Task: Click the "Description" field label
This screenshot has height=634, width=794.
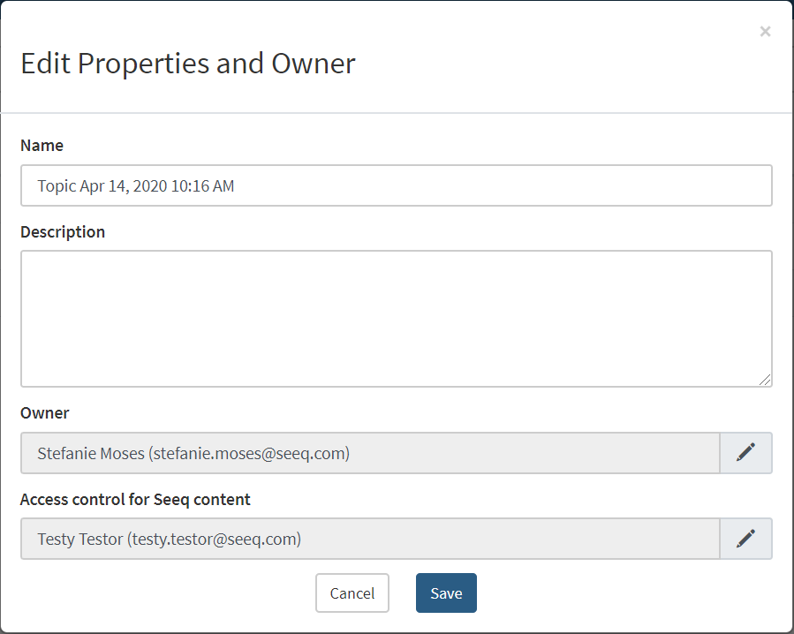Action: click(x=63, y=232)
